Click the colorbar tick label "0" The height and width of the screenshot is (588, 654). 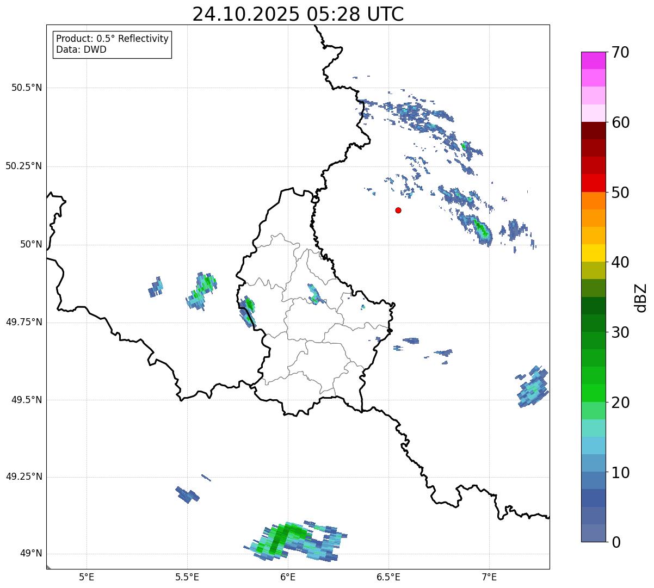tap(615, 542)
